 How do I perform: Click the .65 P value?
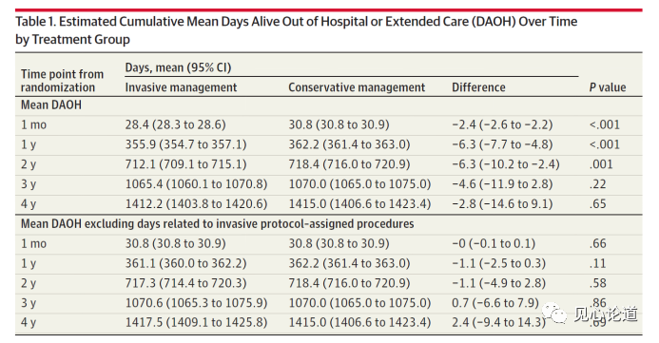pos(597,203)
